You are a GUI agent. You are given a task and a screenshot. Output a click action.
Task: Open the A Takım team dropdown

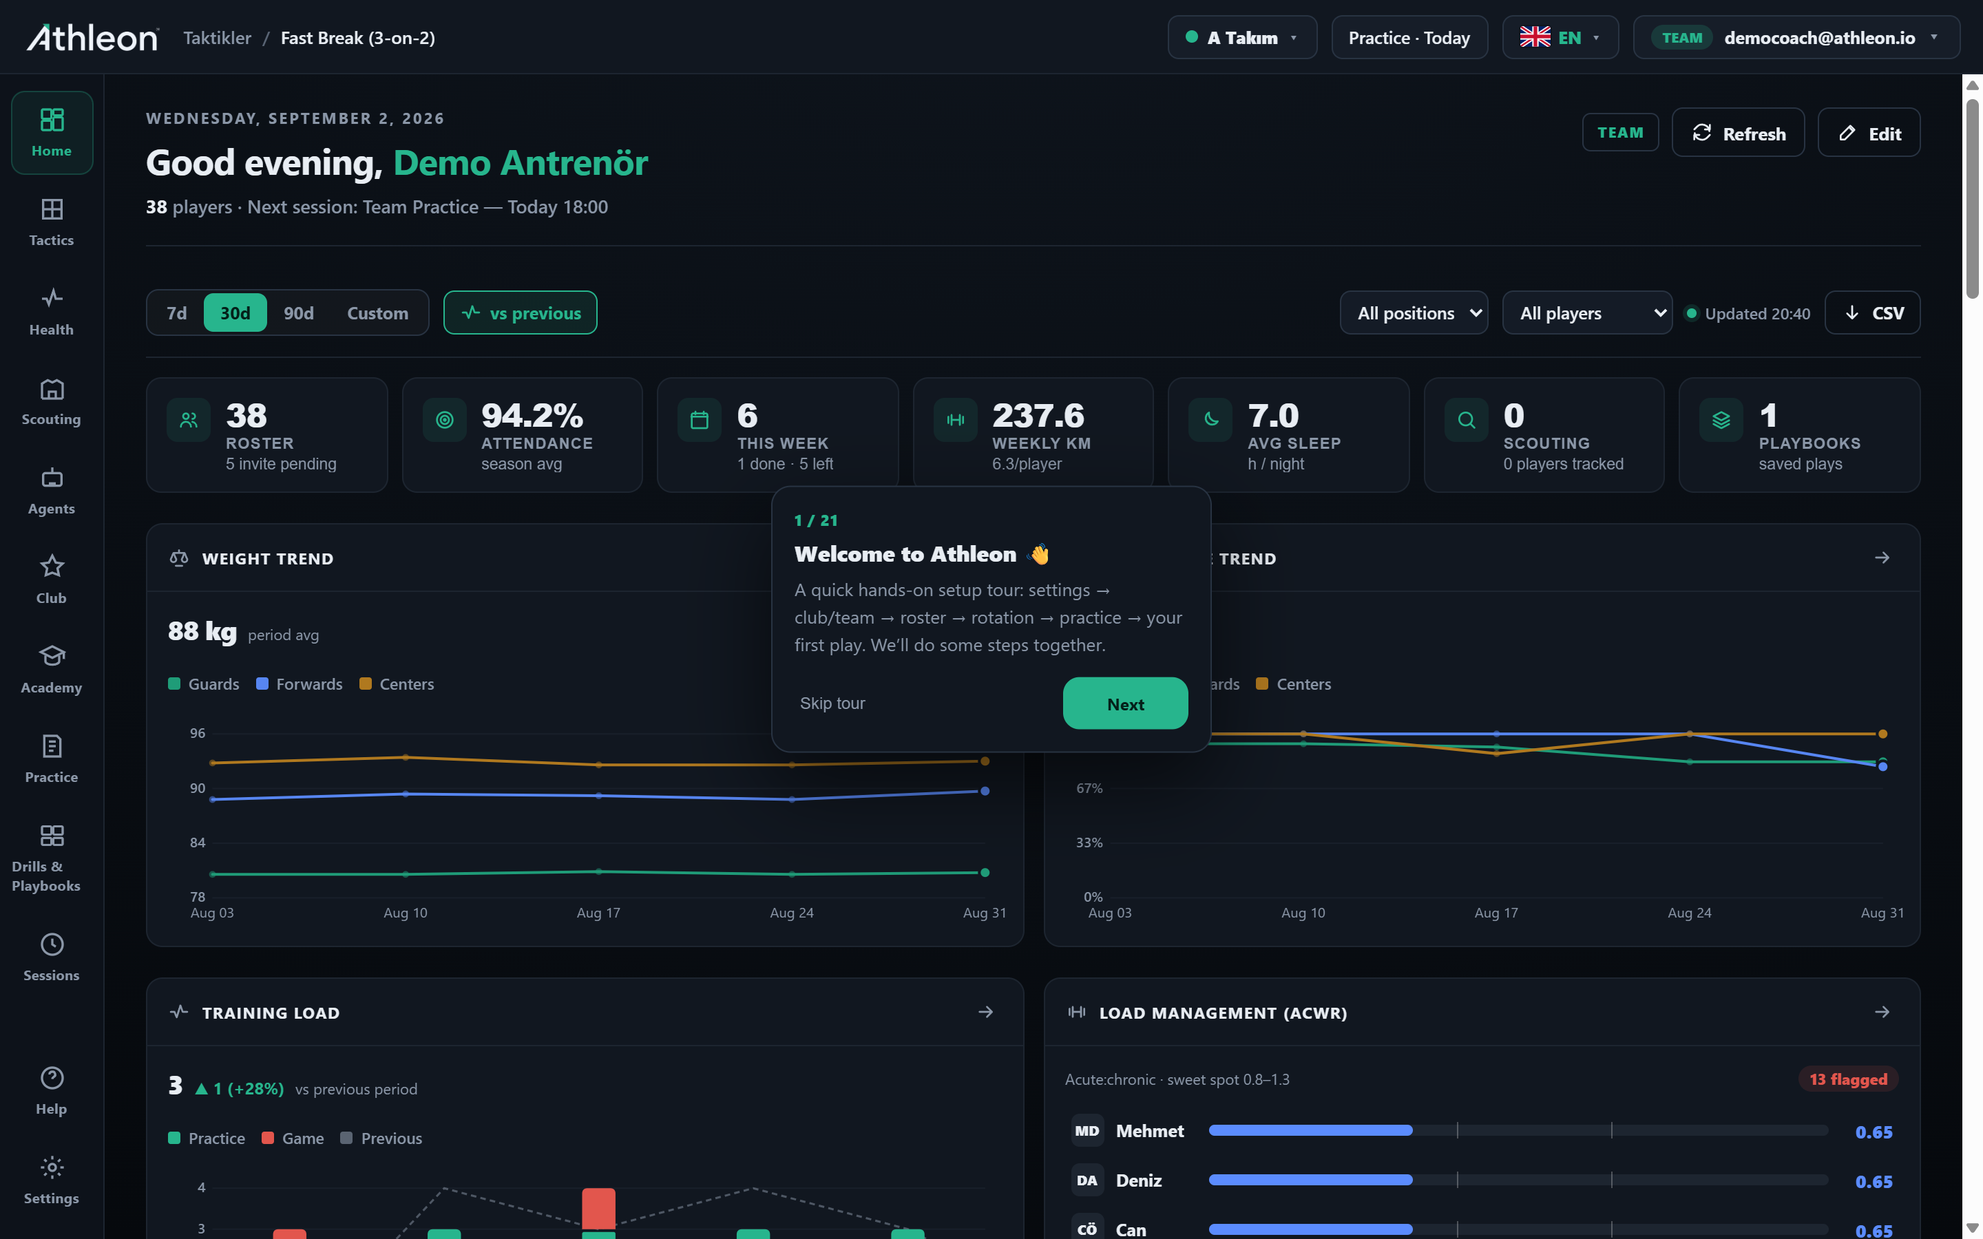point(1242,38)
